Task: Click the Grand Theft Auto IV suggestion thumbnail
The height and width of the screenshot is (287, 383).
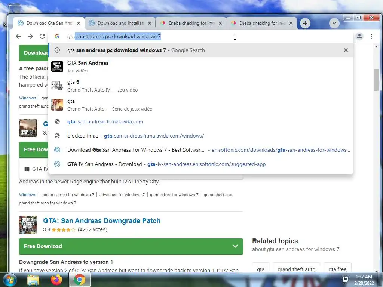Action: pos(57,86)
